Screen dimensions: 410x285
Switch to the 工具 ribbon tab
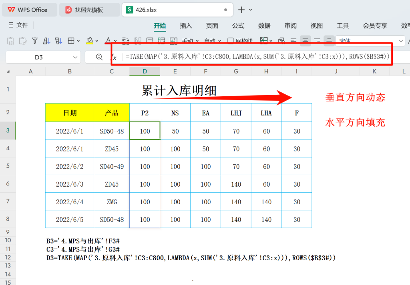tap(343, 26)
